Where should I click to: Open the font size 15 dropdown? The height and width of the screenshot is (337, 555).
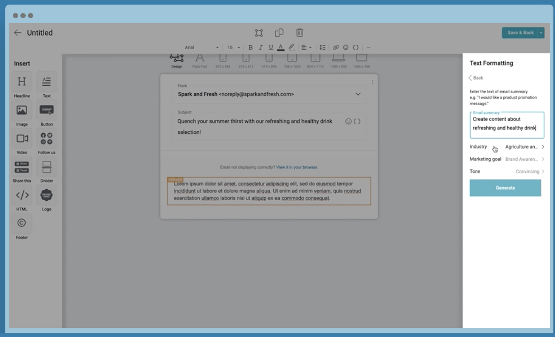233,47
